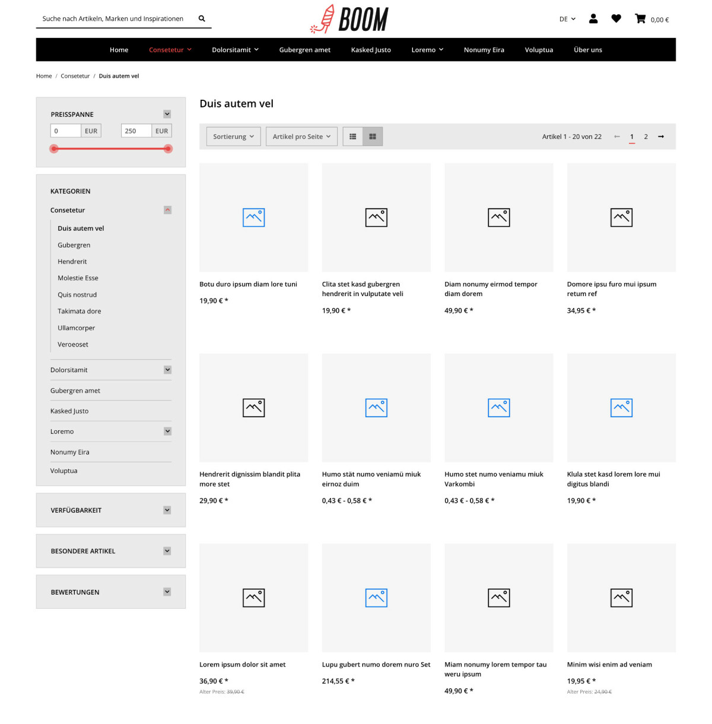This screenshot has height=724, width=712.
Task: Open the DE language dropdown
Action: click(567, 19)
